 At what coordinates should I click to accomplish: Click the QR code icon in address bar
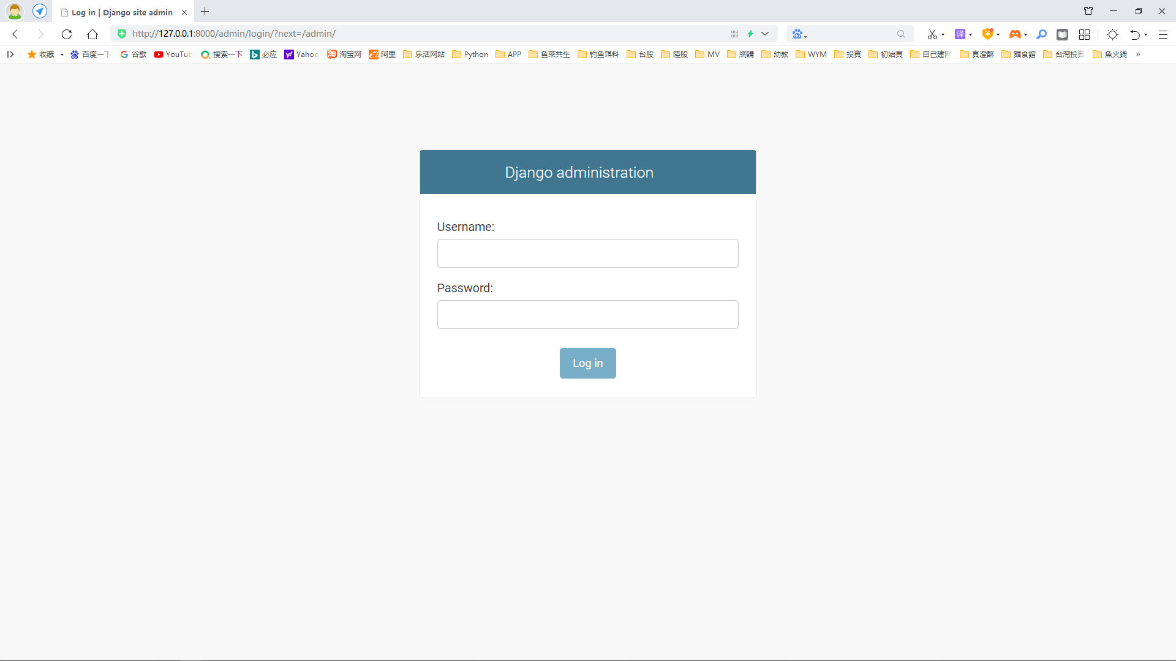pyautogui.click(x=735, y=34)
